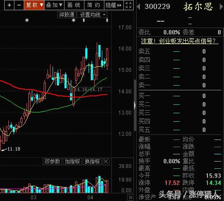
Task: Click the 最新 label
Action: click(x=144, y=140)
